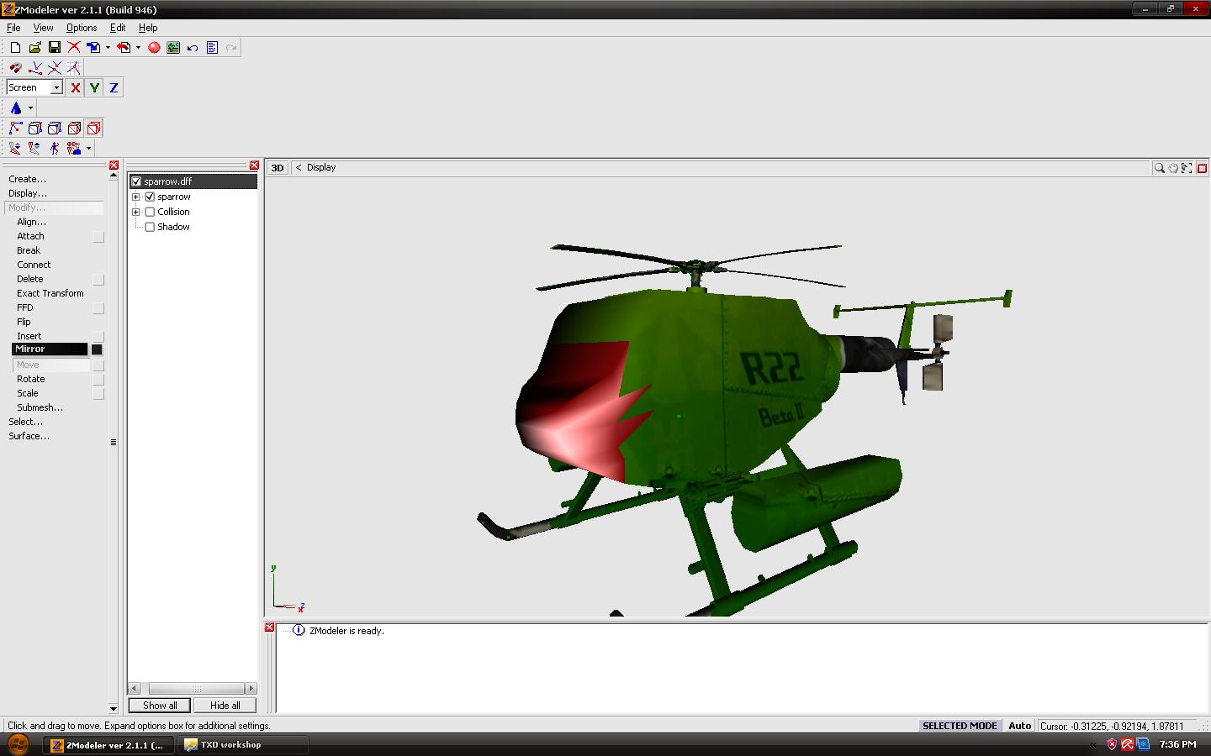The width and height of the screenshot is (1211, 756).
Task: Open the Options menu
Action: (x=82, y=28)
